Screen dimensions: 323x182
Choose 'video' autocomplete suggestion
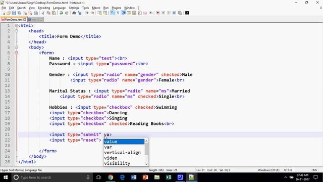pos(124,158)
